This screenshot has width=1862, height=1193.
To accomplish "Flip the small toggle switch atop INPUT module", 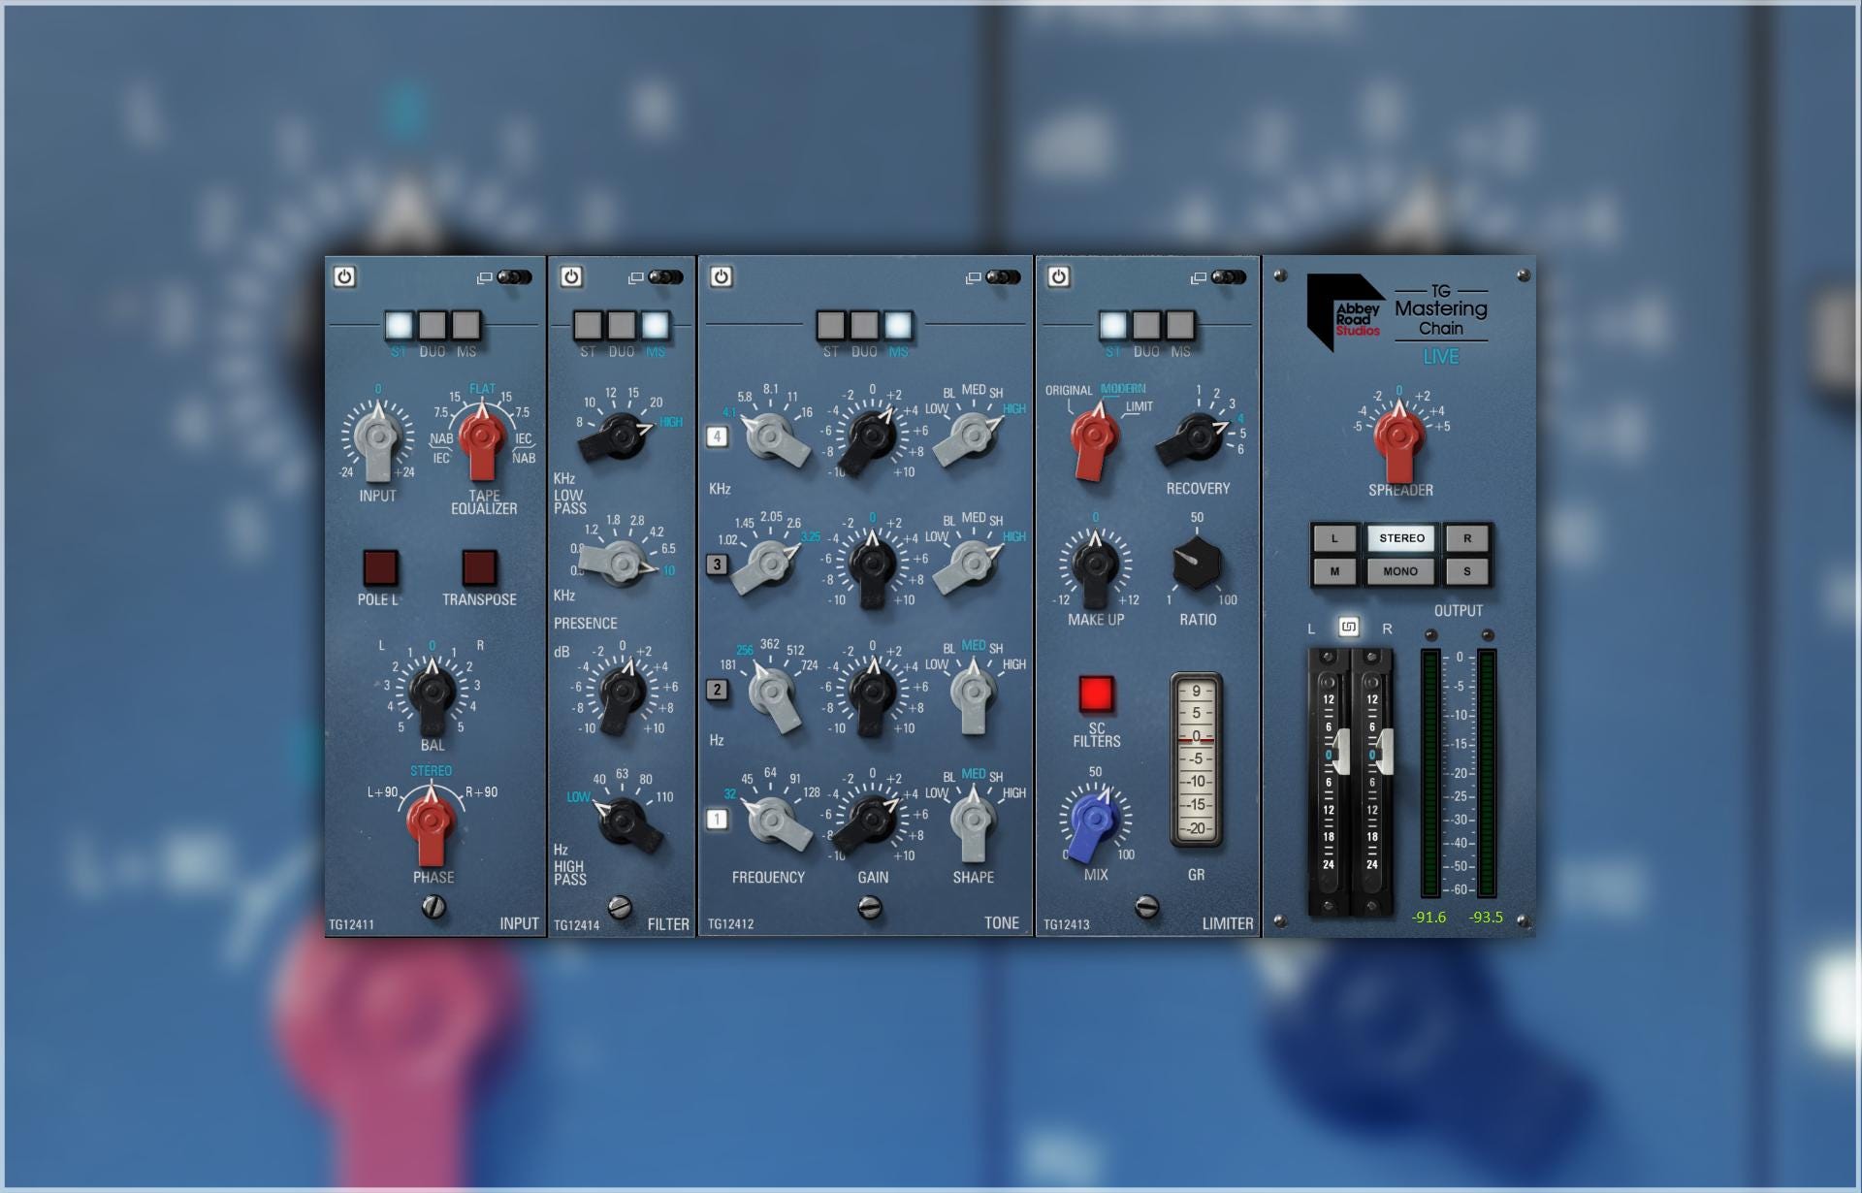I will click(x=515, y=277).
